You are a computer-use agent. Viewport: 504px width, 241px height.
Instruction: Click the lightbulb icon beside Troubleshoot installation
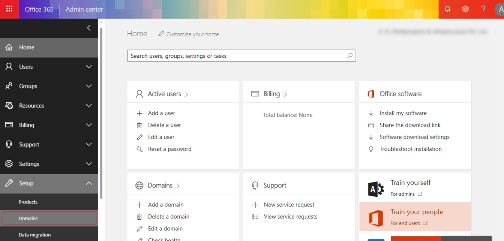pyautogui.click(x=371, y=149)
